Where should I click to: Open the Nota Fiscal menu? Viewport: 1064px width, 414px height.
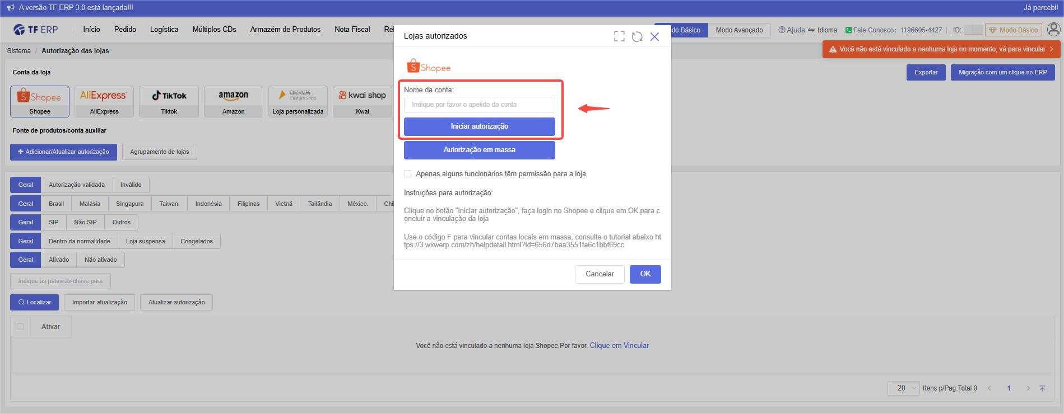[352, 30]
